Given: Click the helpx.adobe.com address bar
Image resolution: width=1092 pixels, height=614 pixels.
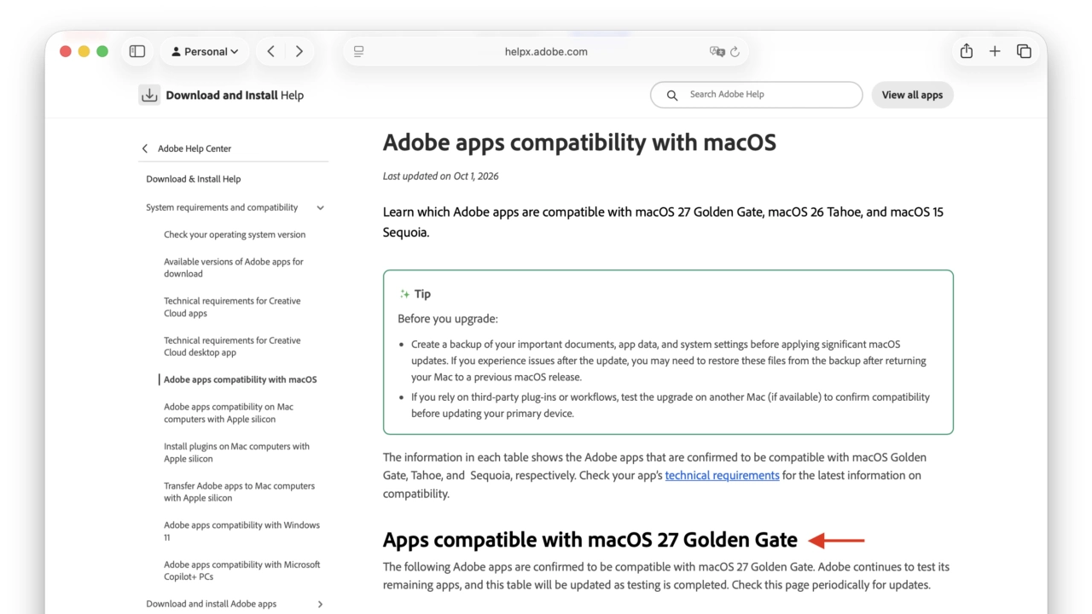Looking at the screenshot, I should (x=546, y=51).
